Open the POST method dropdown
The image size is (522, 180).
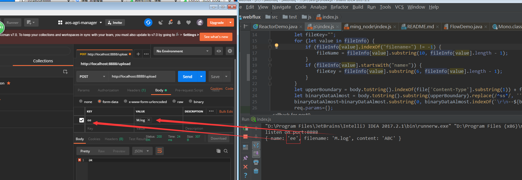(92, 76)
